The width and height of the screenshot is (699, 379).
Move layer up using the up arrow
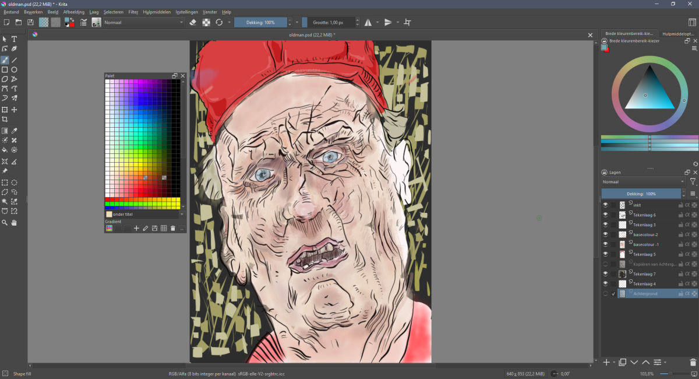(x=646, y=362)
